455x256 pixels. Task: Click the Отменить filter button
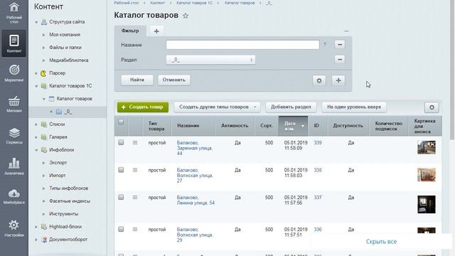(x=173, y=80)
